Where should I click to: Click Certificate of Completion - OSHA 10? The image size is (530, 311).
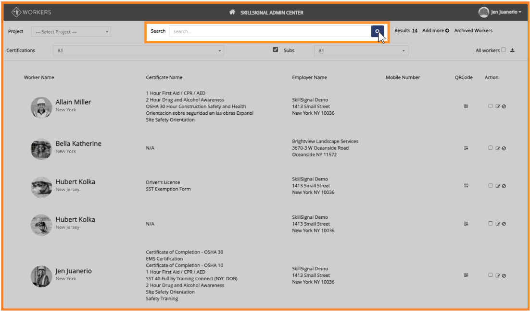(185, 265)
